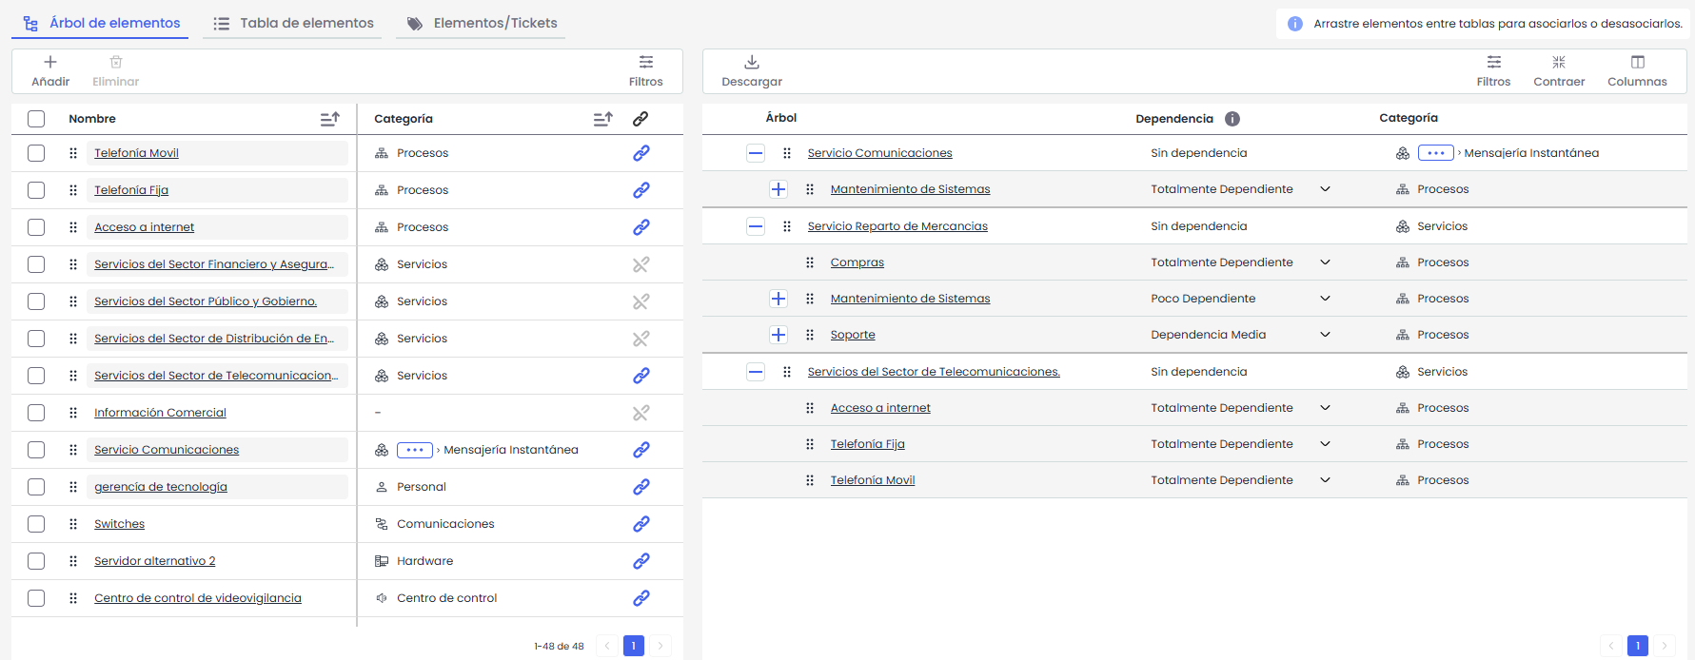Click the Añadir plus icon
The height and width of the screenshot is (660, 1695).
click(x=50, y=63)
